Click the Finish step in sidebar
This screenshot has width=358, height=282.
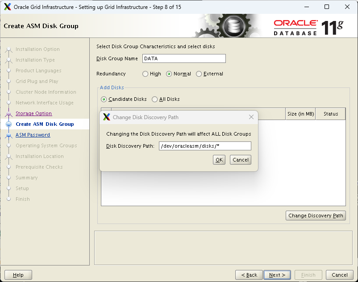(x=23, y=199)
